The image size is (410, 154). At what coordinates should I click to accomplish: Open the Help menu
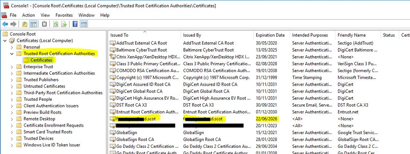(x=105, y=15)
